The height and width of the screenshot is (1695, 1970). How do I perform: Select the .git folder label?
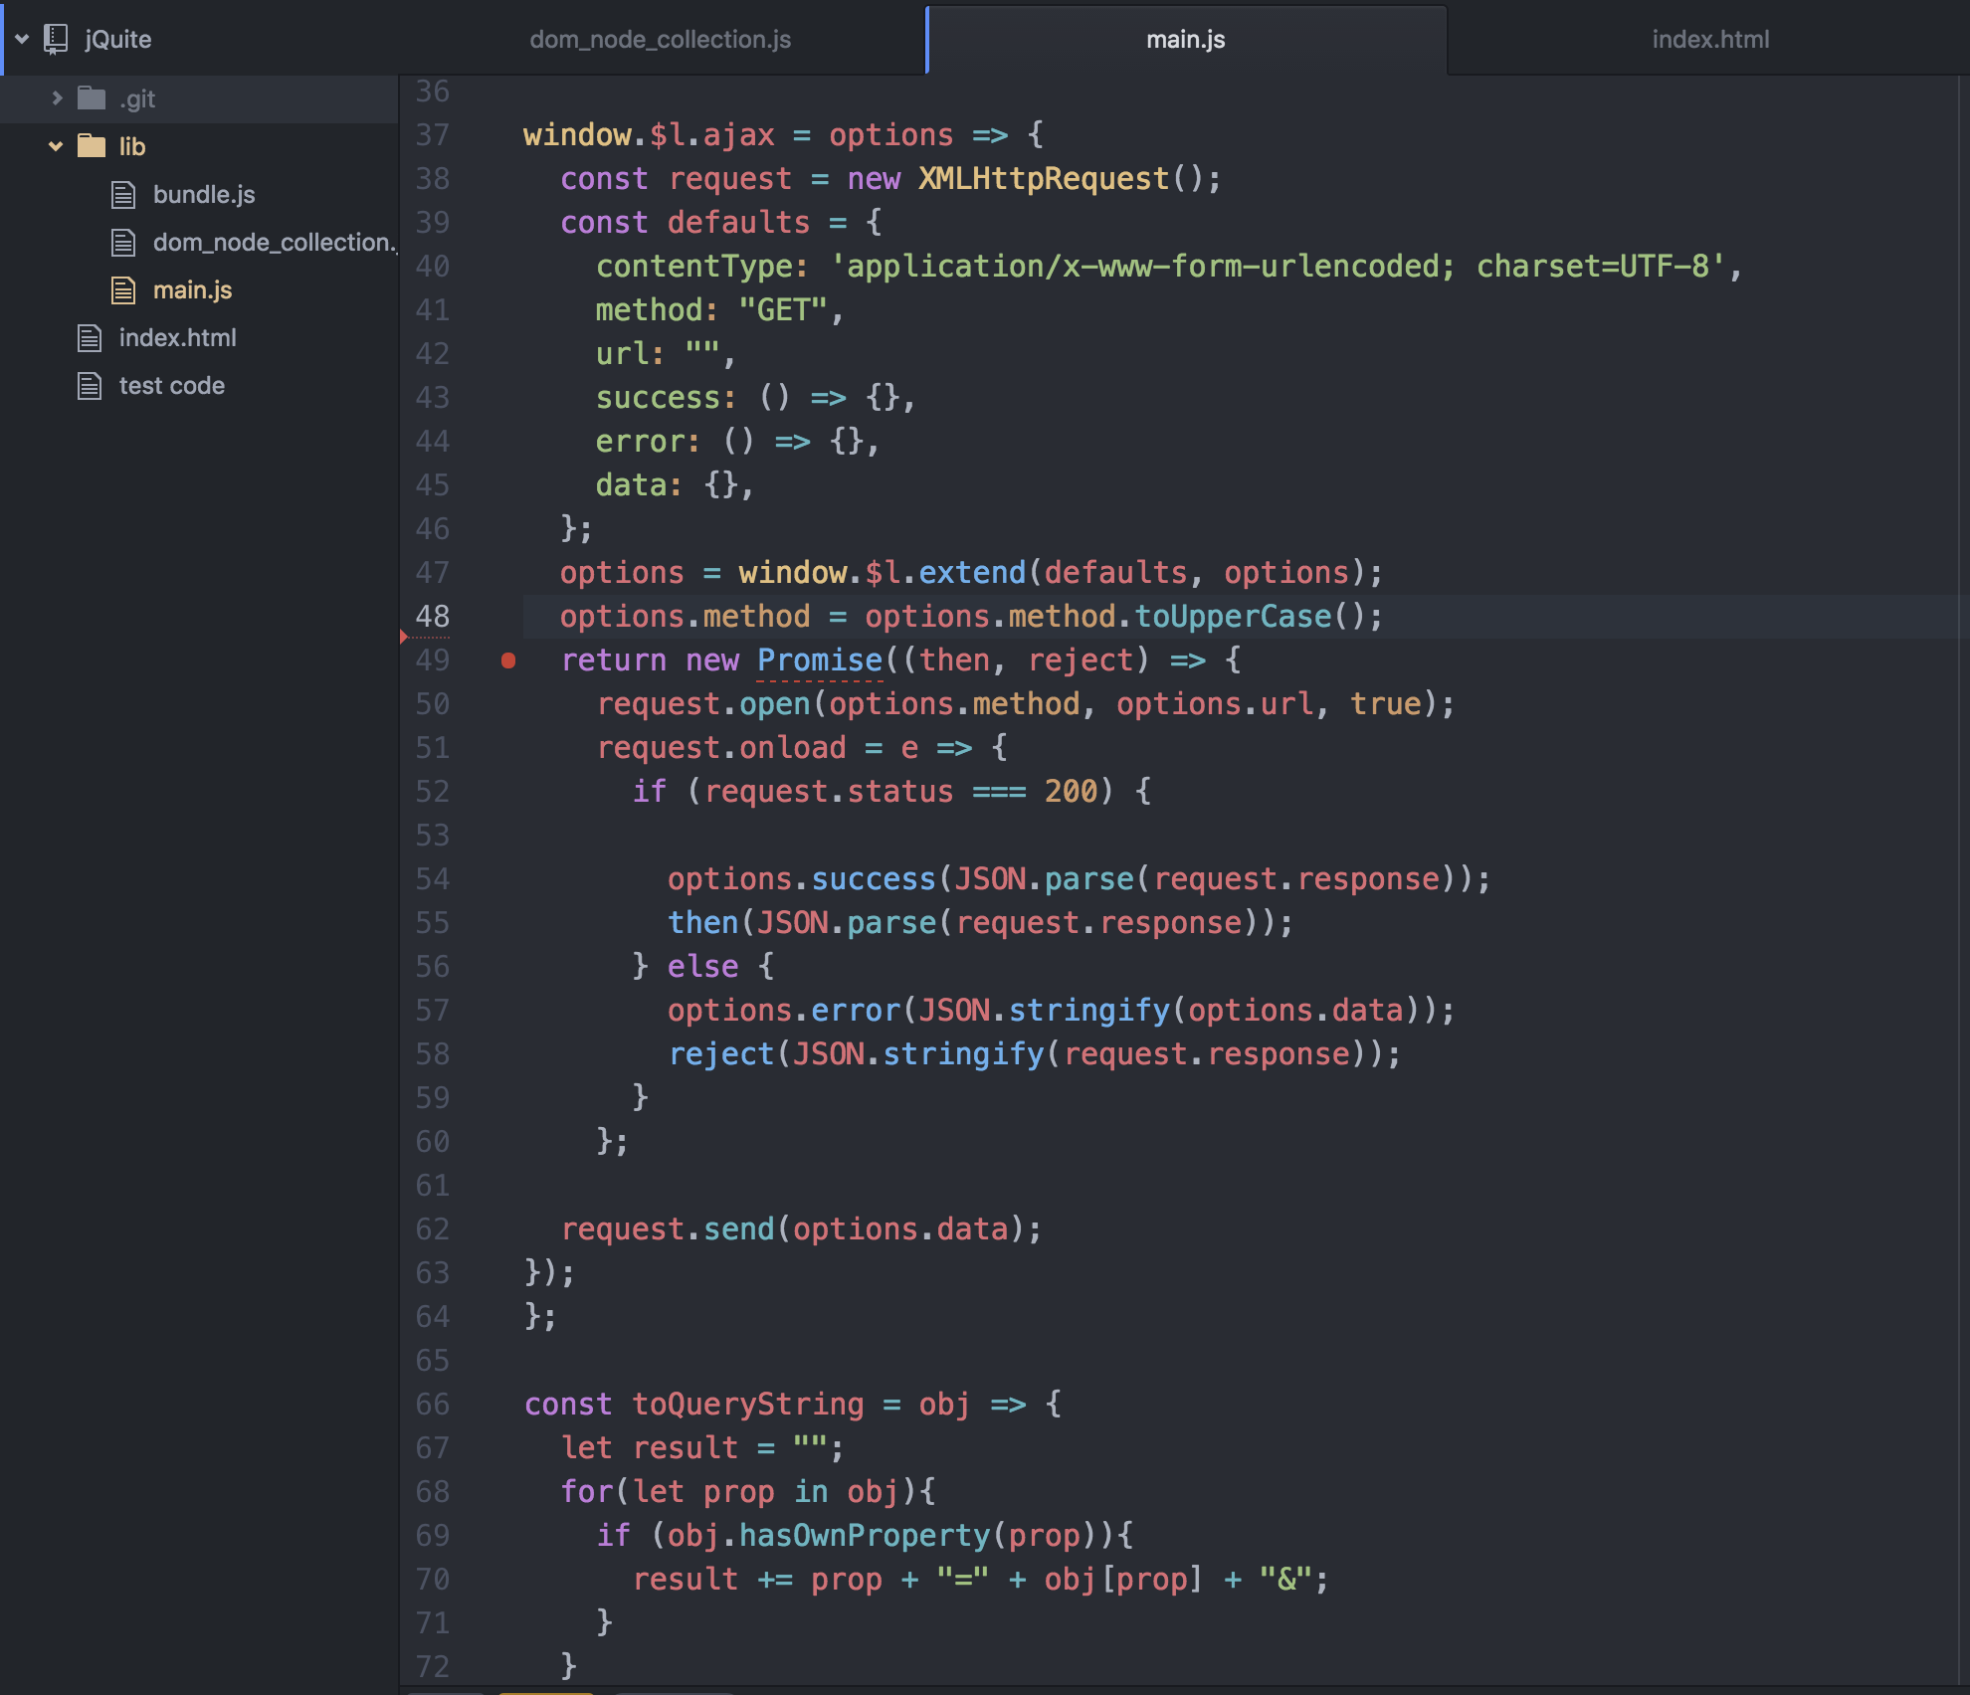(x=137, y=98)
